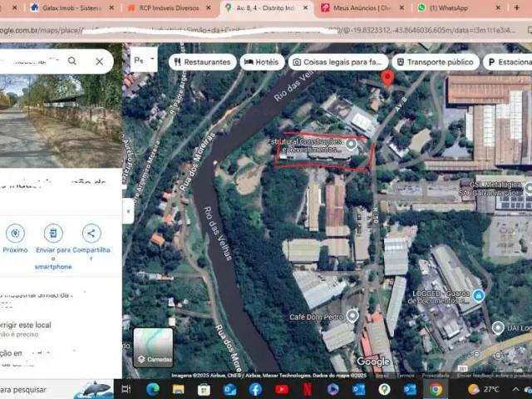
Task: Open the Google Maps taskbar app icon
Action: click(x=384, y=390)
